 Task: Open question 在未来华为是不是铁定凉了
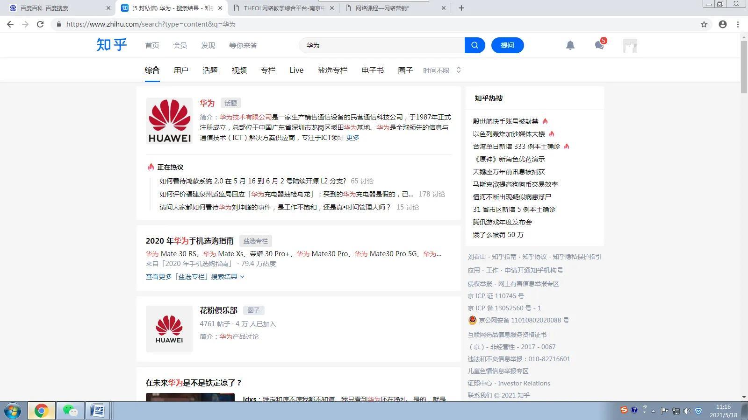pyautogui.click(x=194, y=383)
